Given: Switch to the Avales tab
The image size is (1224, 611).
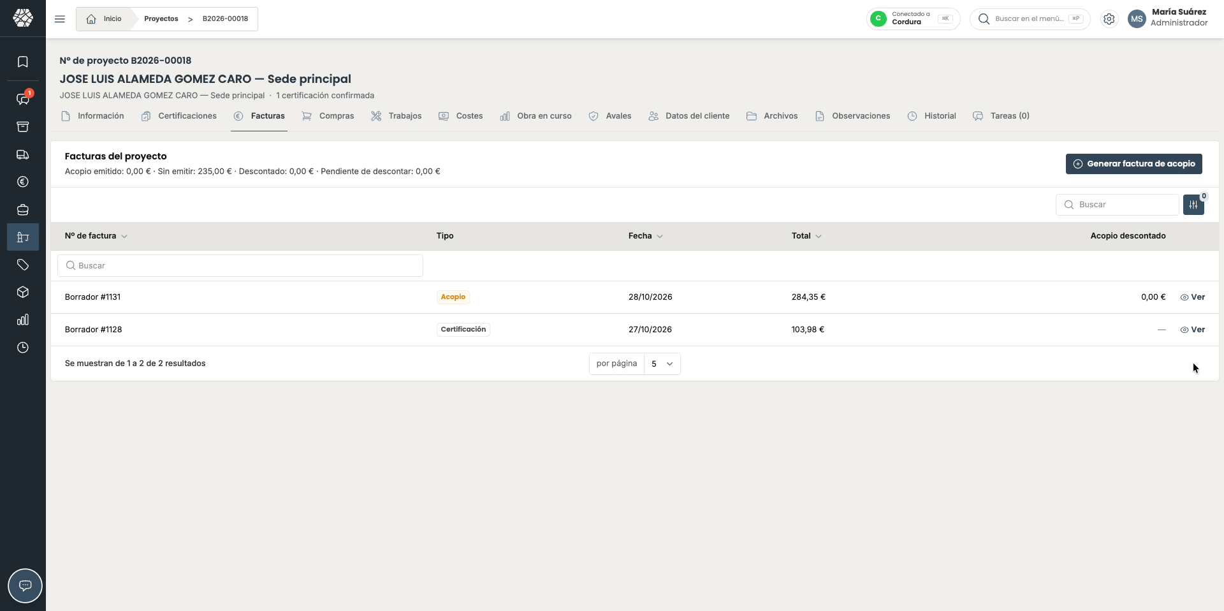Looking at the screenshot, I should pyautogui.click(x=609, y=116).
